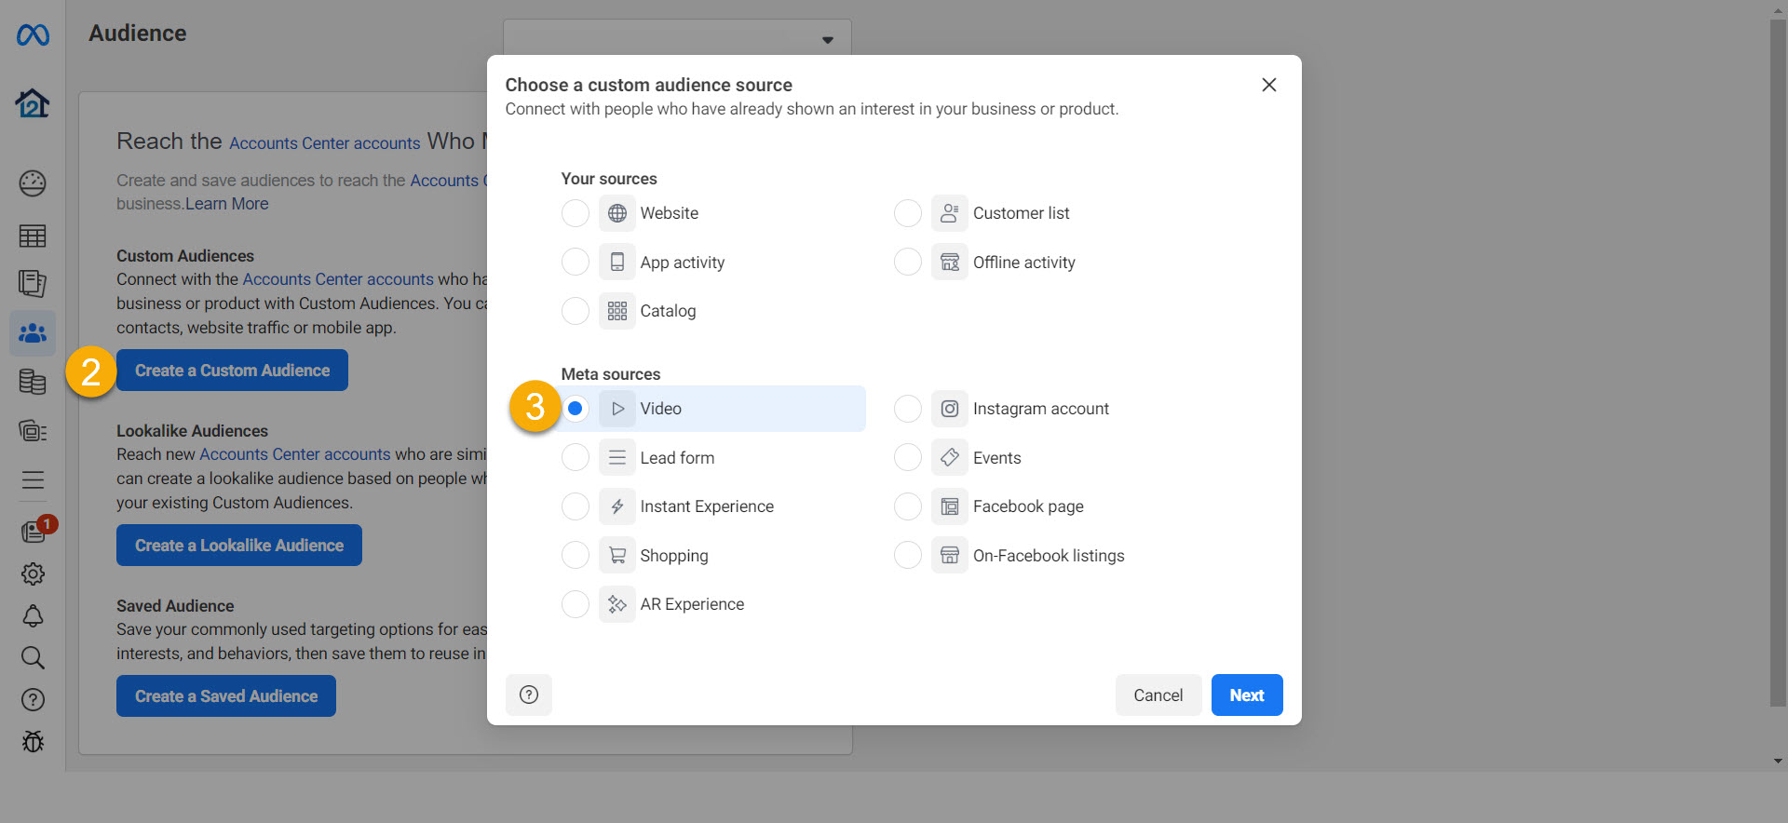The width and height of the screenshot is (1788, 823).
Task: Select the Instant Experience radio button
Action: [x=576, y=506]
